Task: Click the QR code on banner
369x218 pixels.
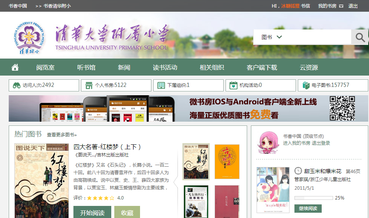Action: coord(342,108)
